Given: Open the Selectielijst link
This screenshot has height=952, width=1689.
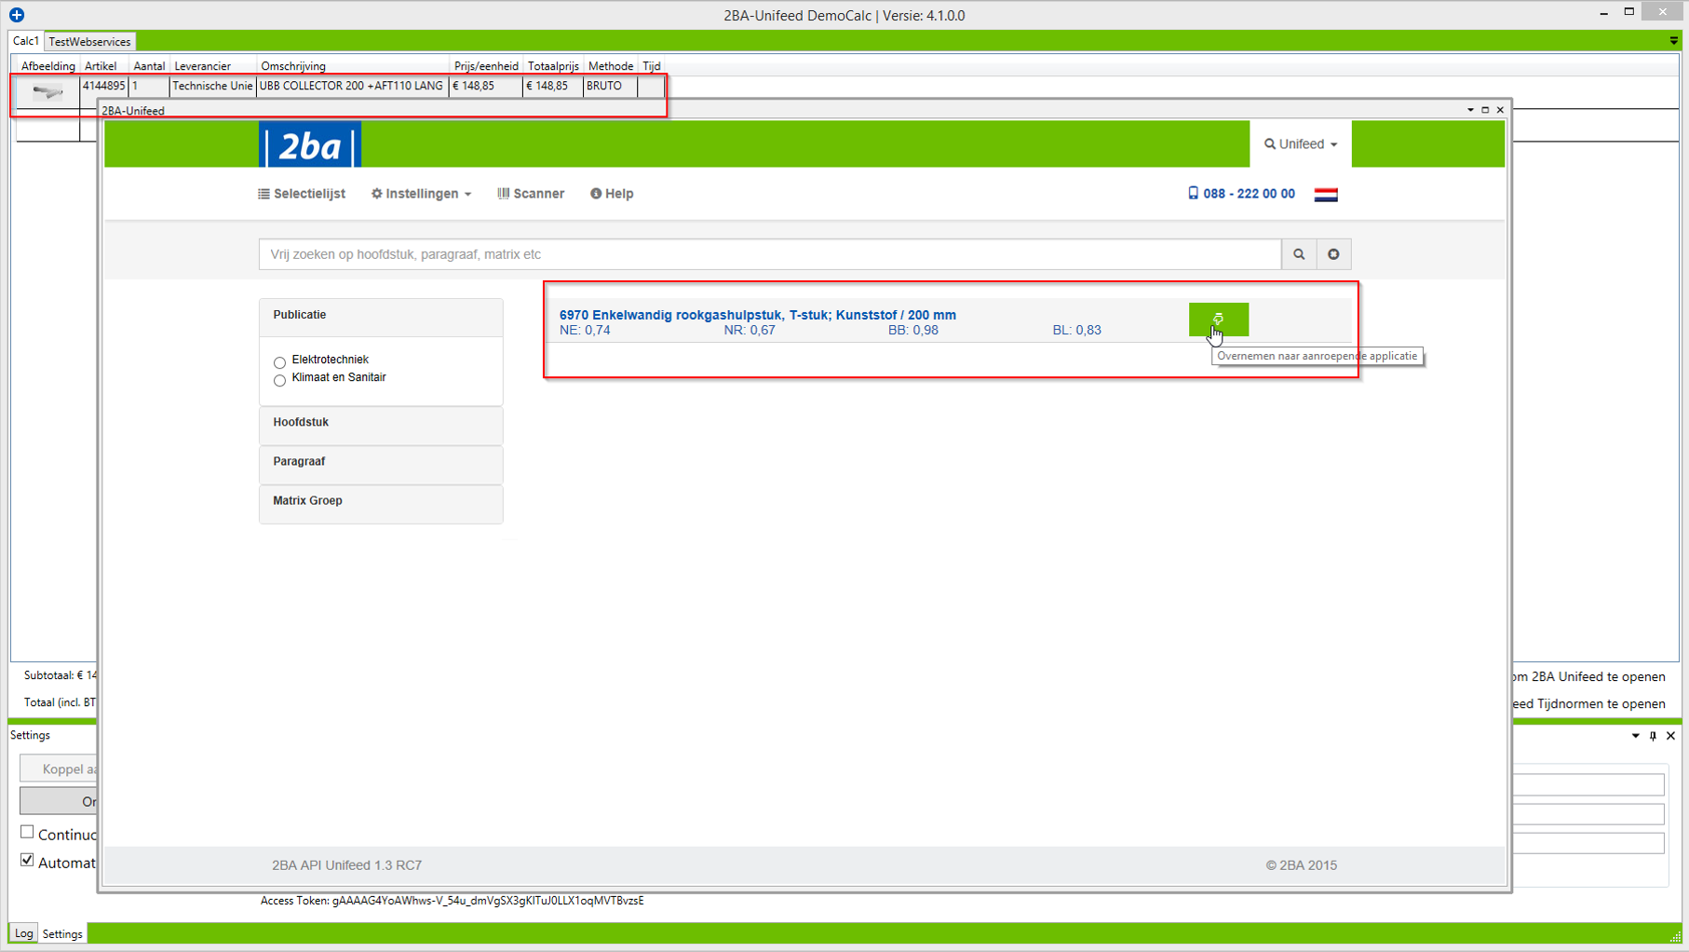Looking at the screenshot, I should (x=302, y=194).
